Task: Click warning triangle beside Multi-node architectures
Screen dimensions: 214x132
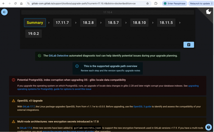Action: (13, 122)
